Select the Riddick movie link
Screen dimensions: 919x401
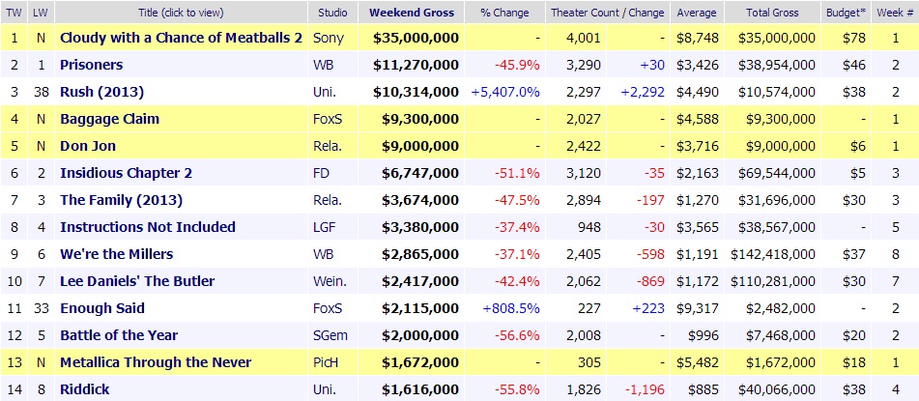(x=84, y=389)
